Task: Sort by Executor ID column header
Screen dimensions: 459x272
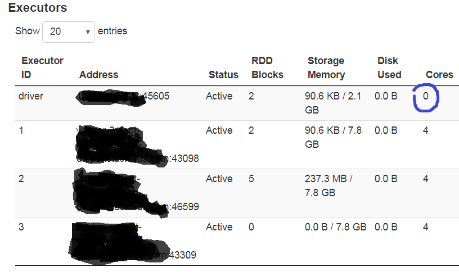Action: (x=42, y=67)
